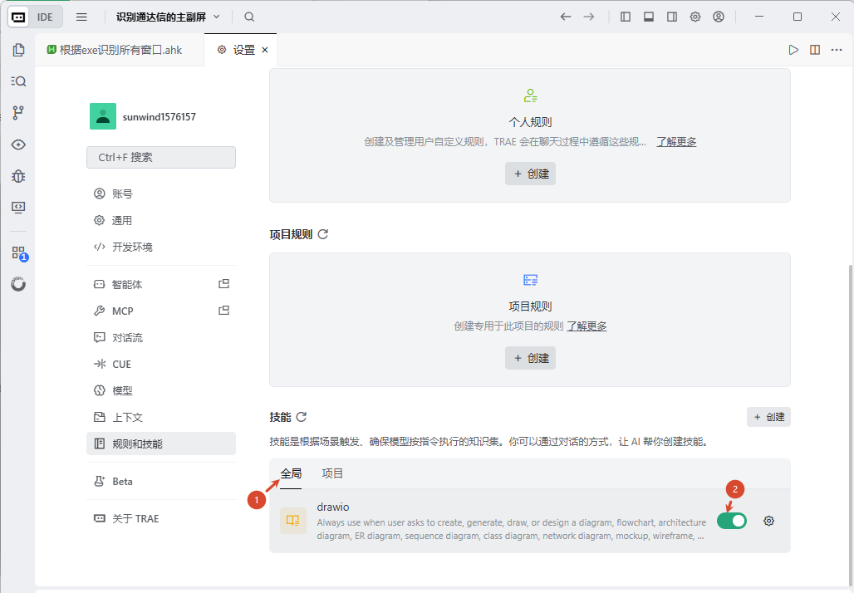Select the 全局 skills tab

tap(291, 473)
